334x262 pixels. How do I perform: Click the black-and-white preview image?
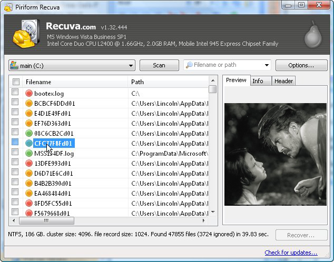275,154
